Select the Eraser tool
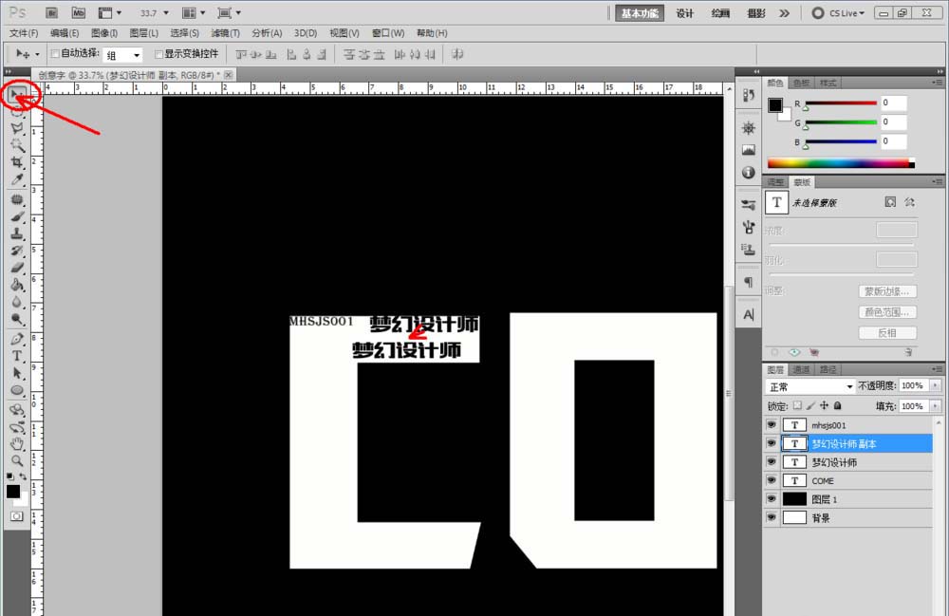 click(17, 268)
